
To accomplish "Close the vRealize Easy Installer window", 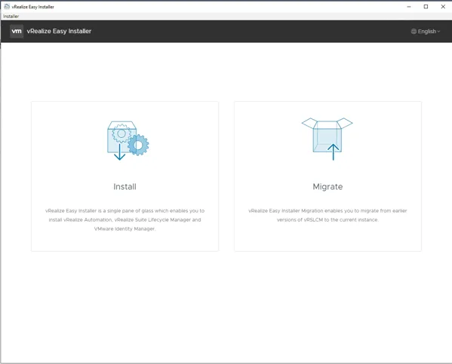I will 443,7.
